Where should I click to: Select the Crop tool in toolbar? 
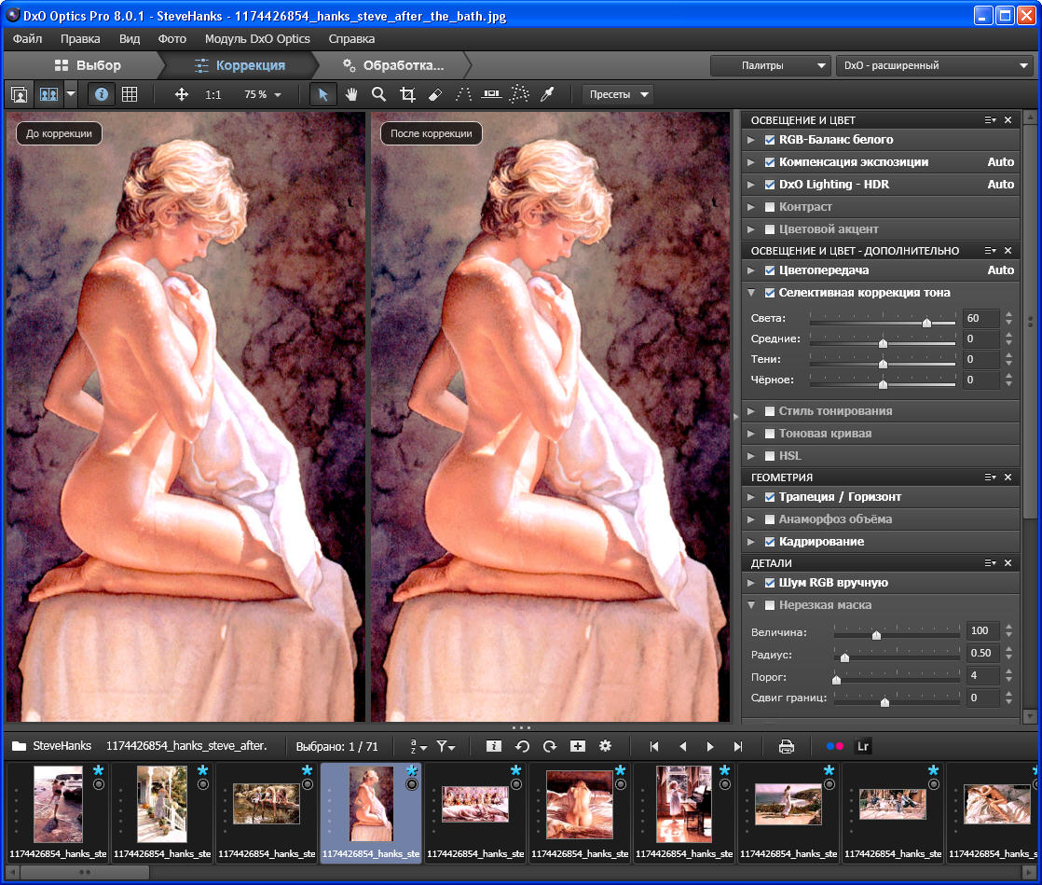pos(407,94)
